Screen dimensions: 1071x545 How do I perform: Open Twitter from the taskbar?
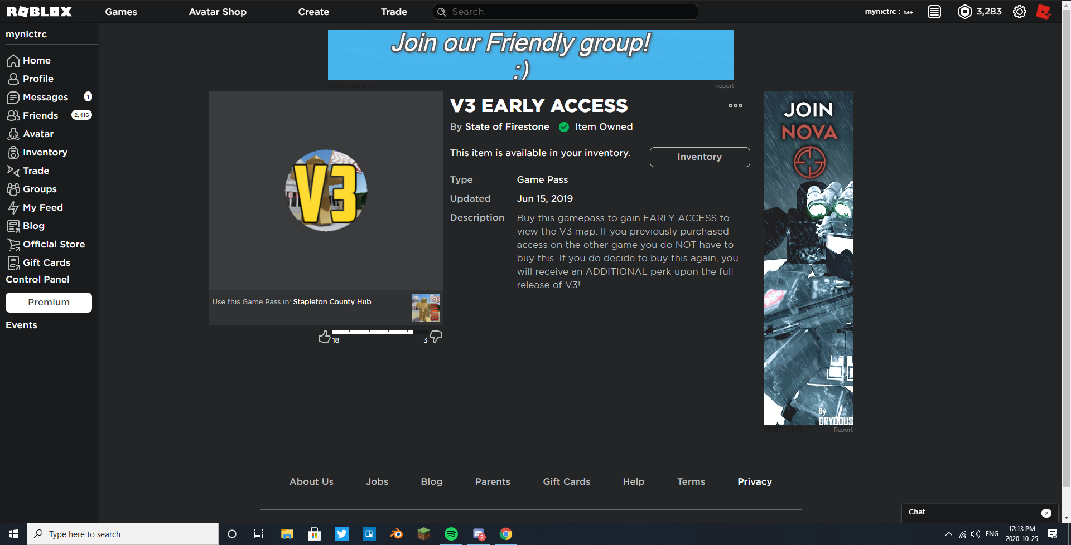pyautogui.click(x=342, y=534)
